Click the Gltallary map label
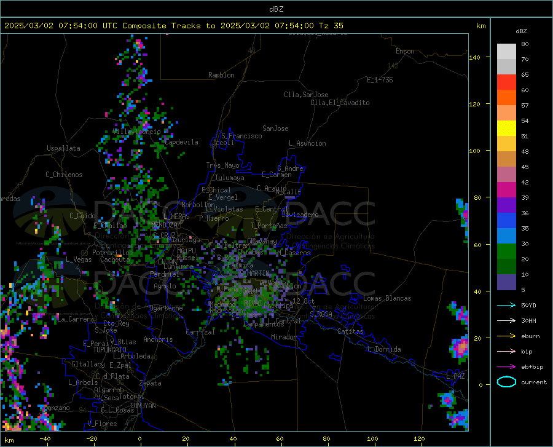 (x=88, y=364)
